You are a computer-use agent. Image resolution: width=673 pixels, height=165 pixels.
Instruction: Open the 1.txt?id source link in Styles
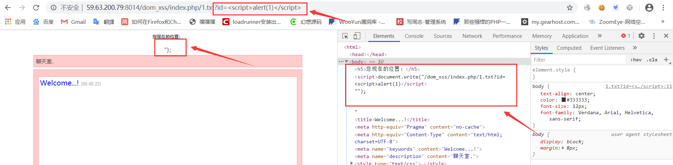tap(639, 86)
